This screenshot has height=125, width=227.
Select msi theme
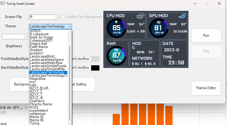pyautogui.click(x=48, y=82)
